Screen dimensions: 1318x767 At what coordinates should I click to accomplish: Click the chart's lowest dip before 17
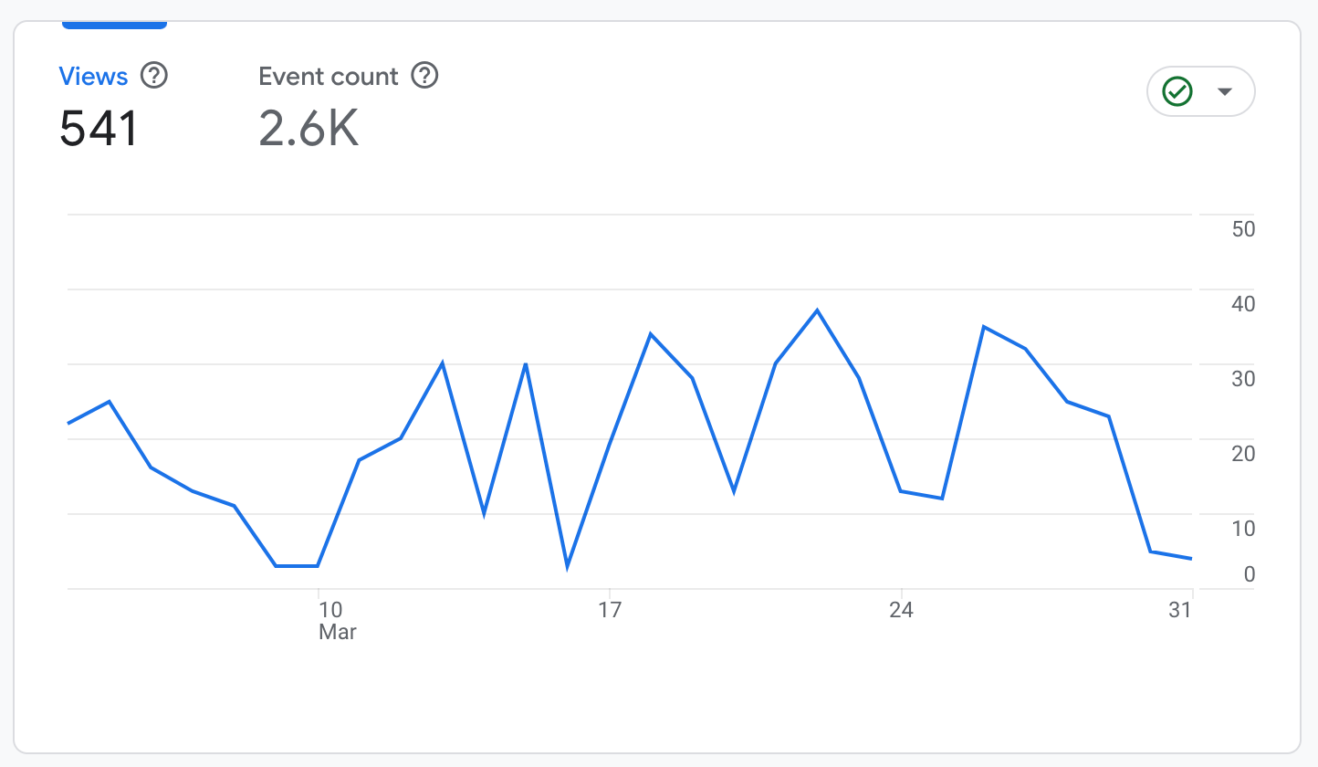click(568, 566)
